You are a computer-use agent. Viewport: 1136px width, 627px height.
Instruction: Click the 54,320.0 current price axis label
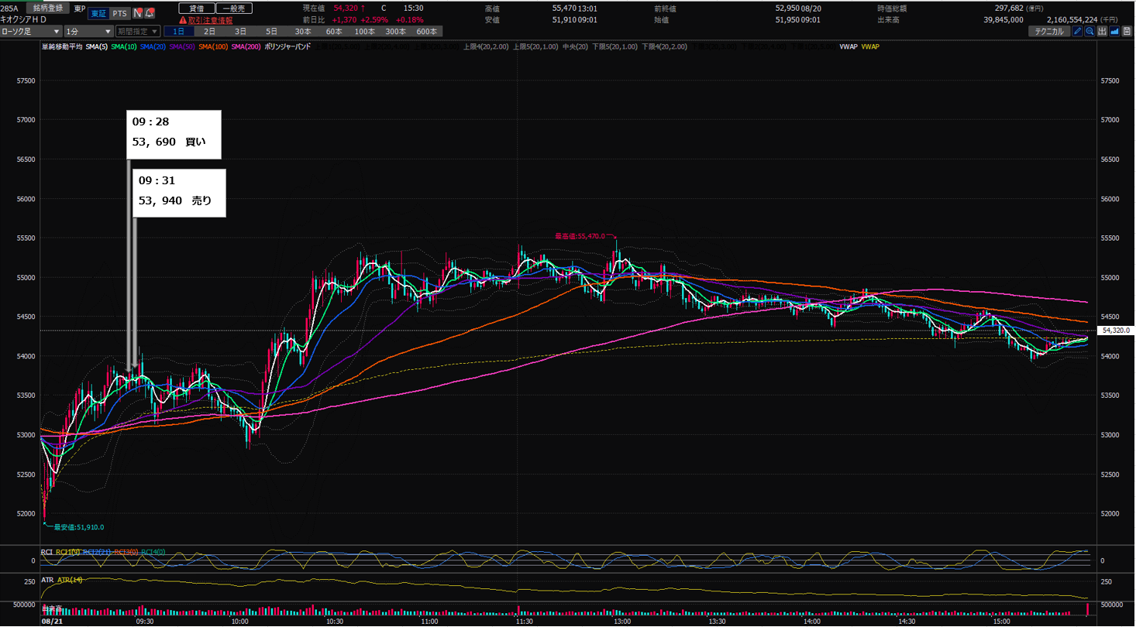[x=1116, y=331]
